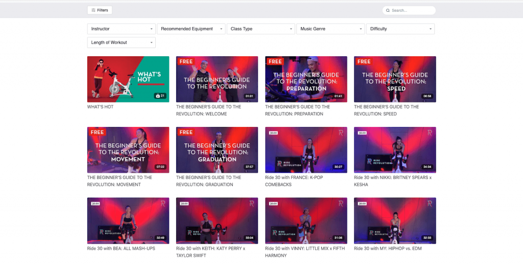Click the 33:04 duration badge
This screenshot has width=523, height=265.
point(249,238)
